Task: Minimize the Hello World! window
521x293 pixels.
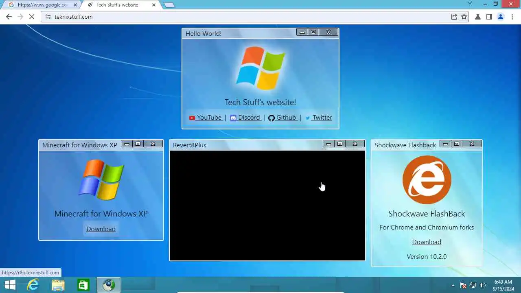Action: (x=302, y=32)
